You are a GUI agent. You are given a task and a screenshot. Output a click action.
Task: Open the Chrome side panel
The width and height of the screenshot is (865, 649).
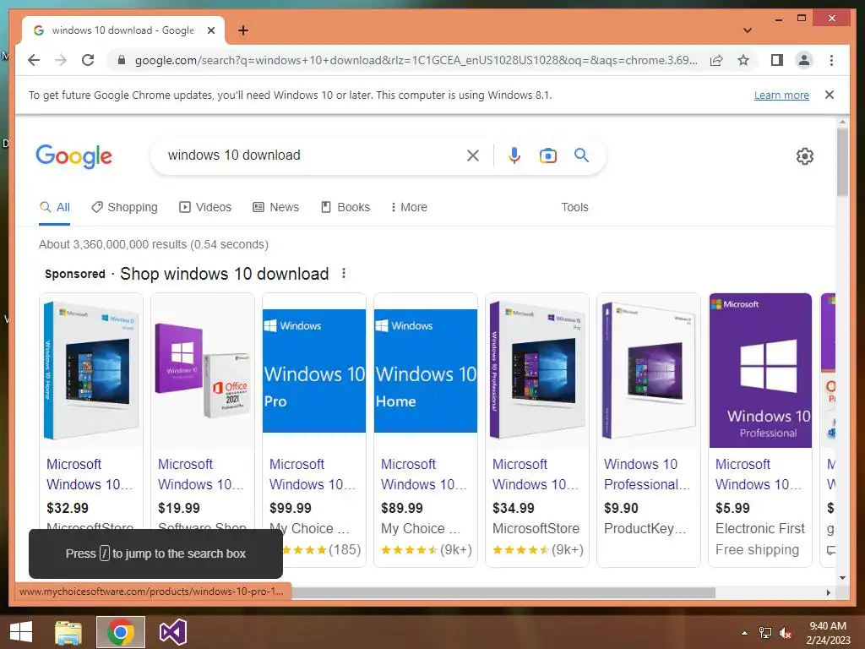[x=777, y=60]
